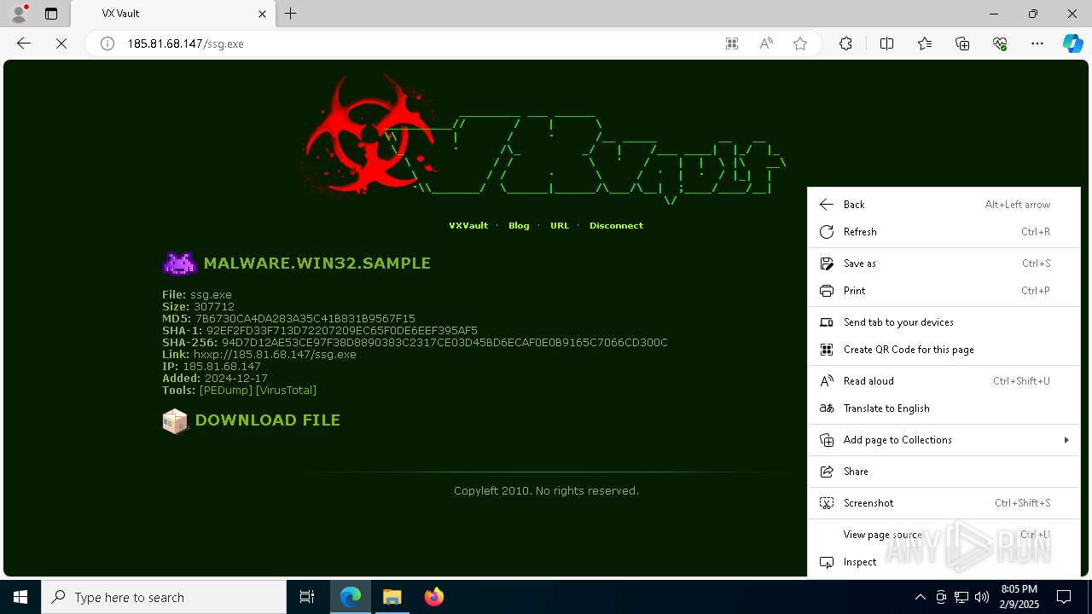Expand Add page to Collections submenu
Viewport: 1092px width, 614px height.
(944, 440)
